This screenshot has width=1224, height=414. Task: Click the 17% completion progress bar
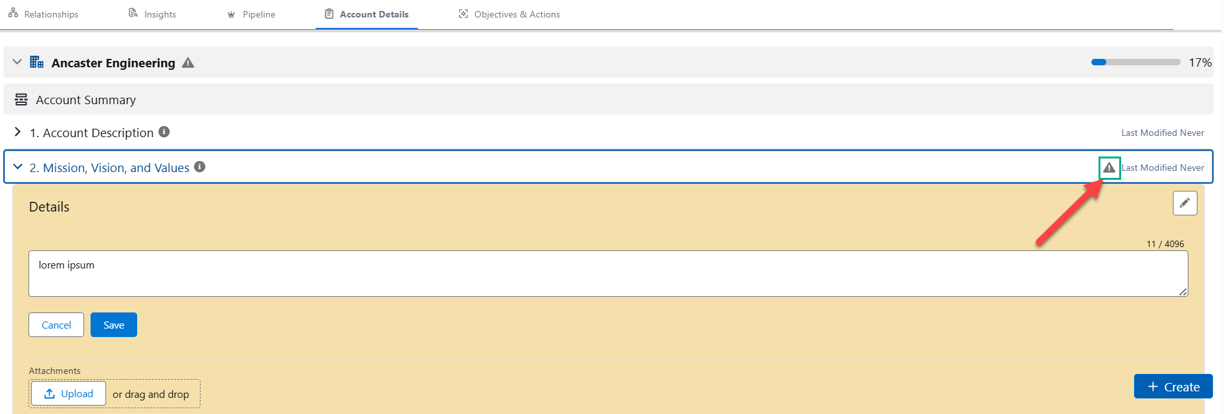tap(1135, 63)
